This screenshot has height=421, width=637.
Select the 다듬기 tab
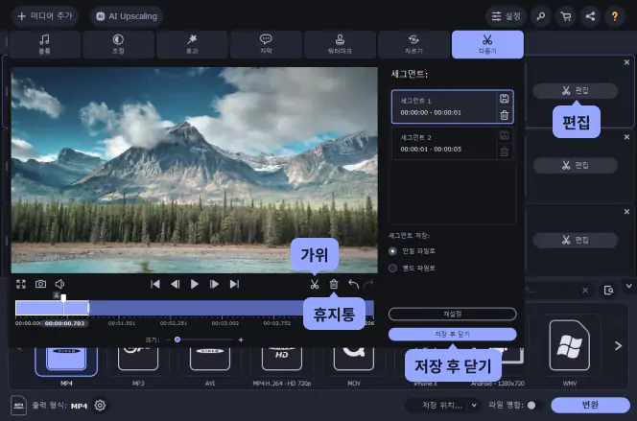pyautogui.click(x=487, y=44)
